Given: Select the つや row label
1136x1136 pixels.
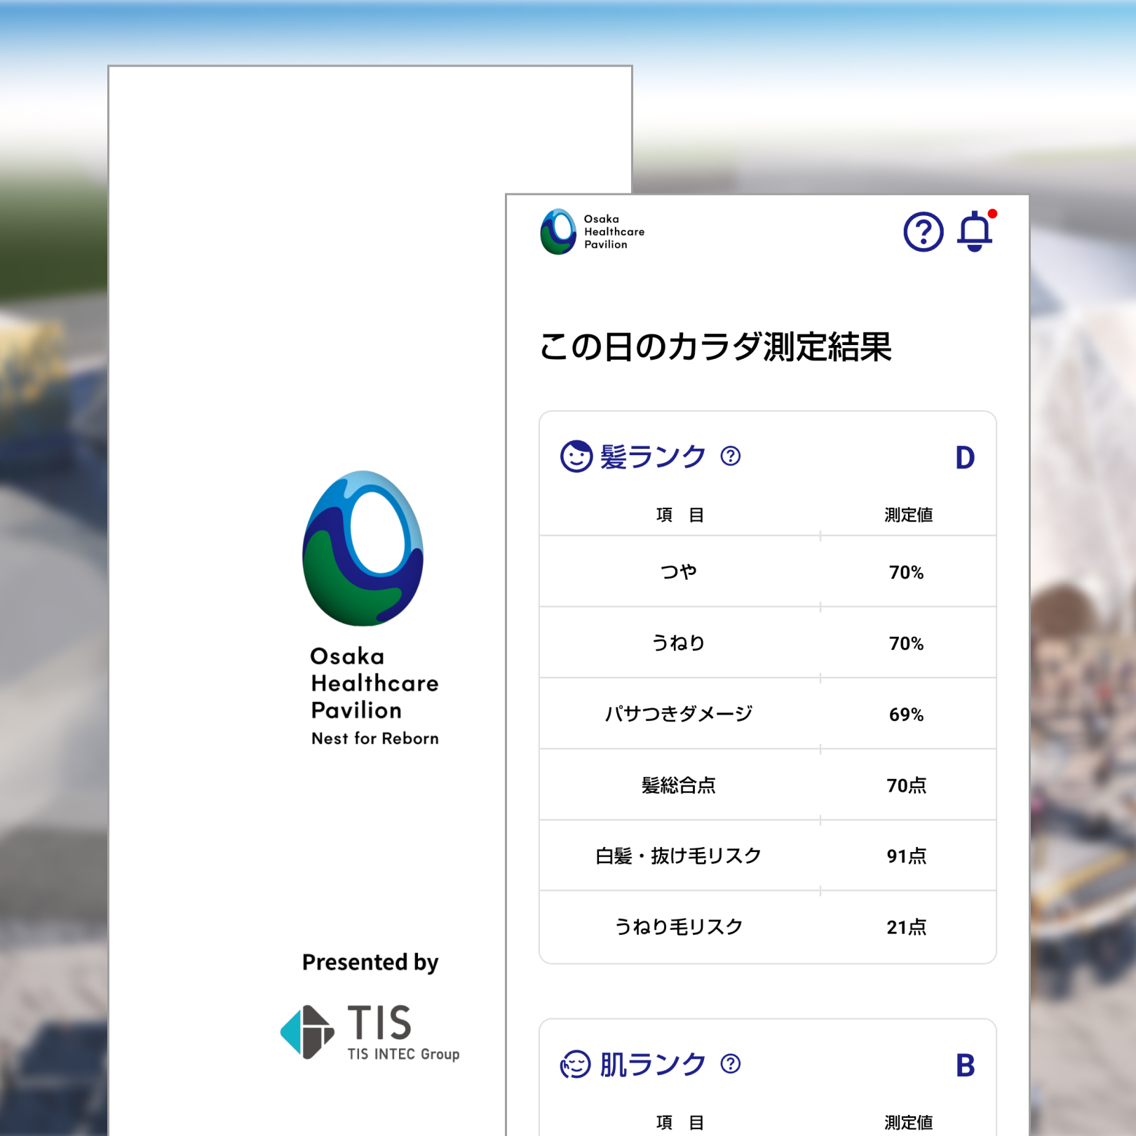Looking at the screenshot, I should (x=679, y=572).
